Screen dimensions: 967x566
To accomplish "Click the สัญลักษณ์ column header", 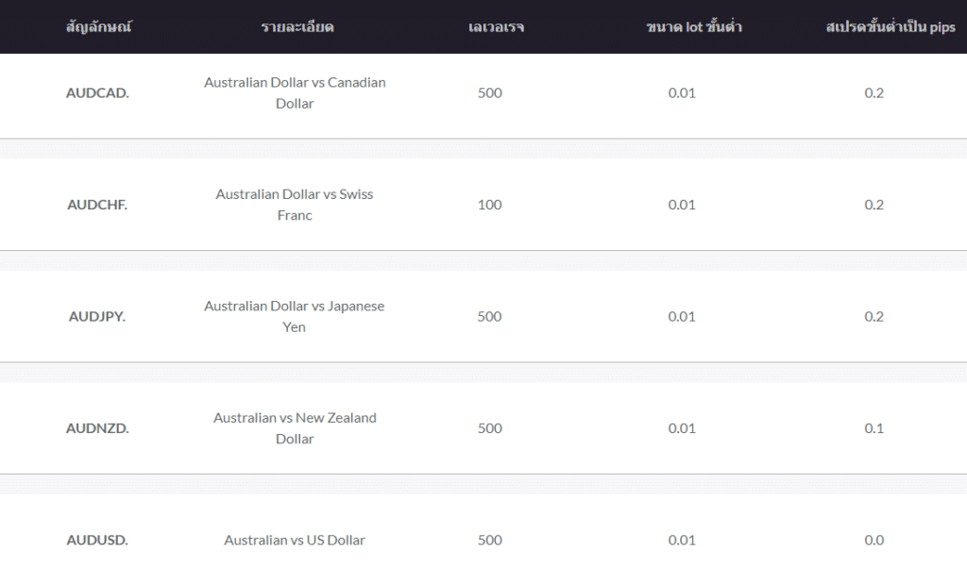I will (x=98, y=26).
